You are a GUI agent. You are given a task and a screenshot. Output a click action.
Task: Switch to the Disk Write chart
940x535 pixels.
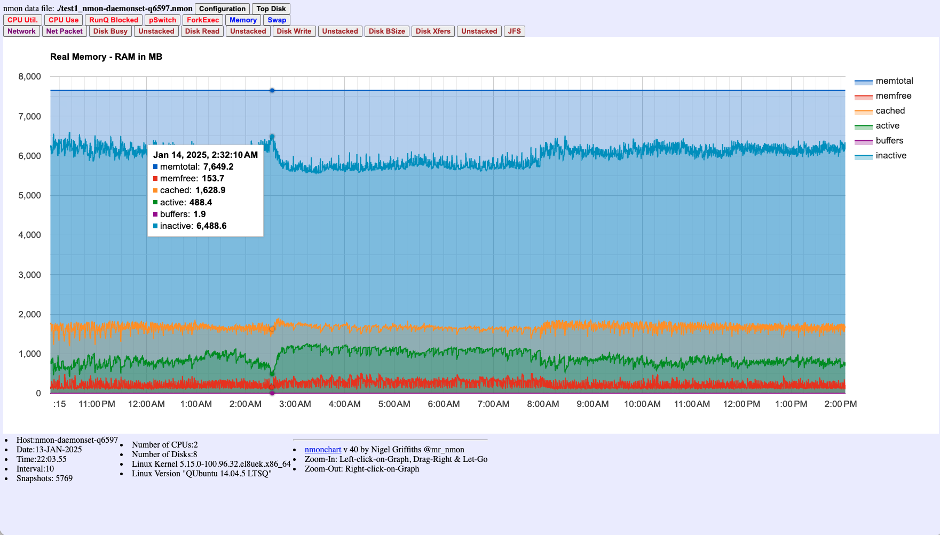click(x=294, y=31)
